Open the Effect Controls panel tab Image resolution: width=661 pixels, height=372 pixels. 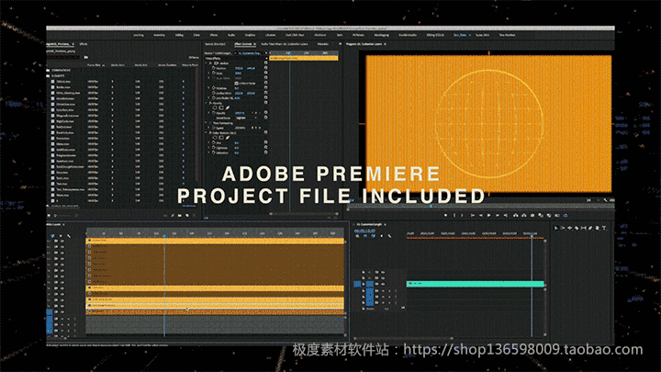243,44
